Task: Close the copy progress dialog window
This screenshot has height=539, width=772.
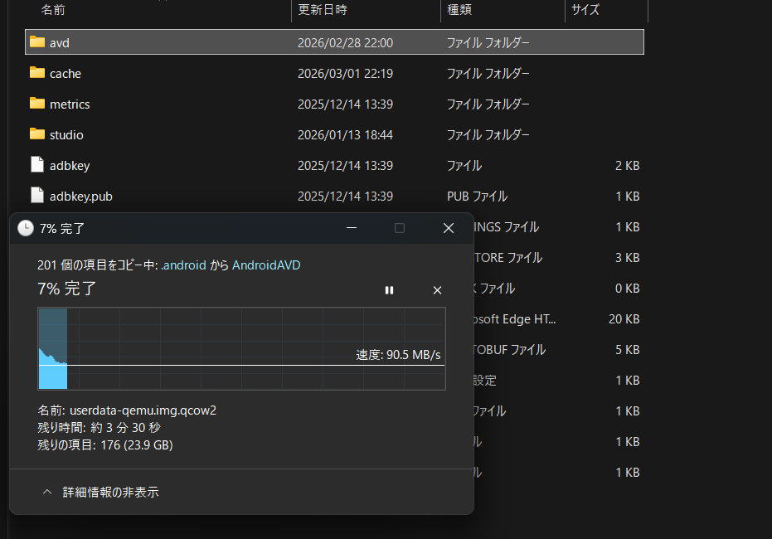Action: [x=449, y=228]
